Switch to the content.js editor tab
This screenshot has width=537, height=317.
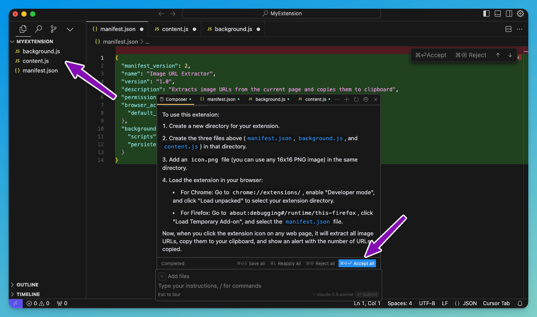click(174, 29)
